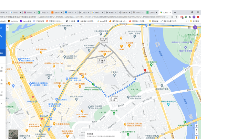Image resolution: width=248 pixels, height=139 pixels.
Task: Open a new browser tab
Action: click(175, 12)
